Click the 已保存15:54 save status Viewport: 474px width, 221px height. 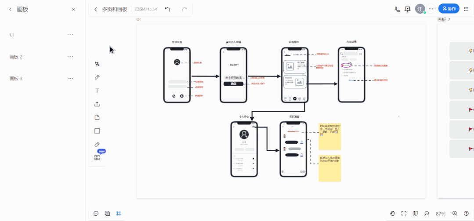coord(146,9)
